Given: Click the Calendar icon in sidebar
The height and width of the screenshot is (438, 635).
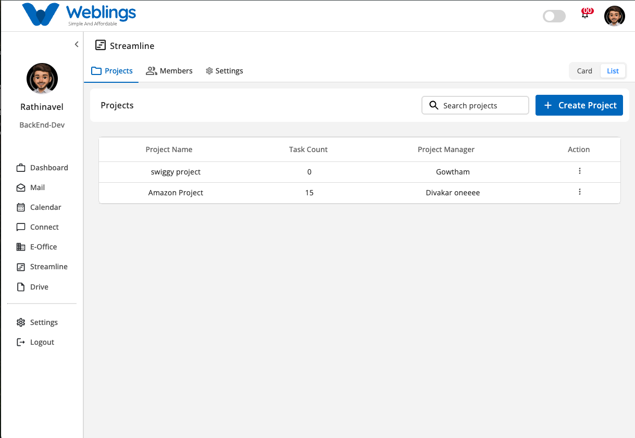Looking at the screenshot, I should click(21, 207).
